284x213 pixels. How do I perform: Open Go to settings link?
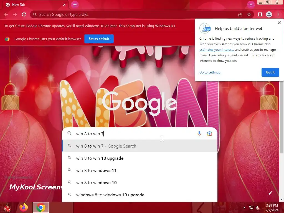click(x=210, y=72)
